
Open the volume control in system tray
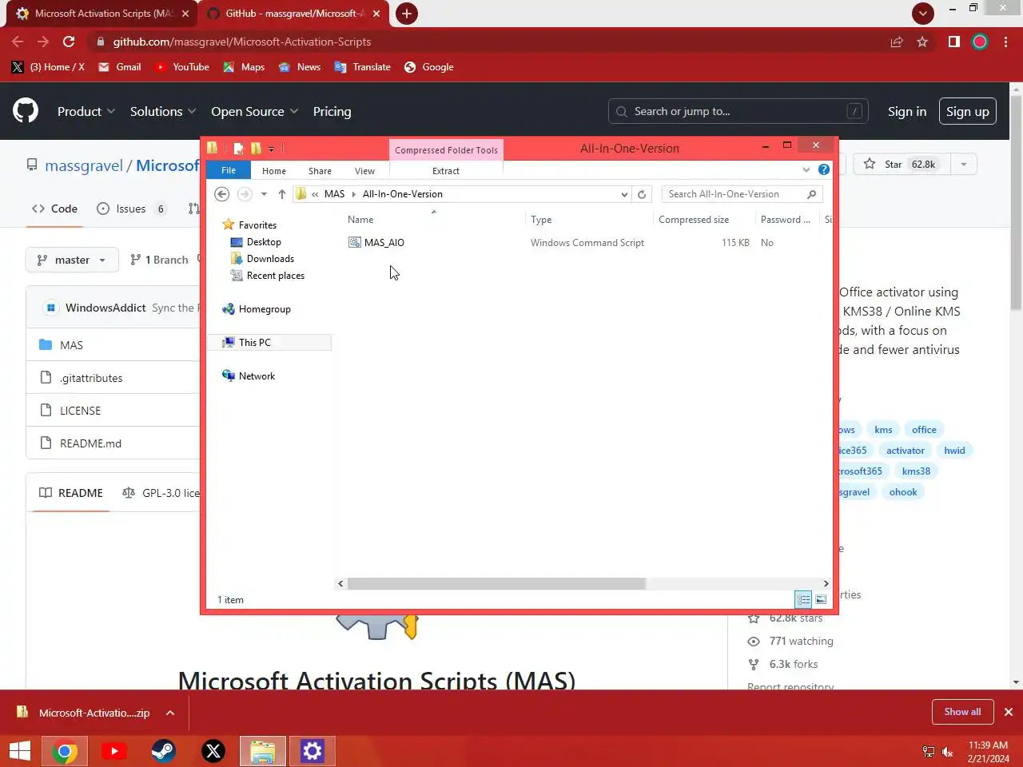pyautogui.click(x=948, y=751)
